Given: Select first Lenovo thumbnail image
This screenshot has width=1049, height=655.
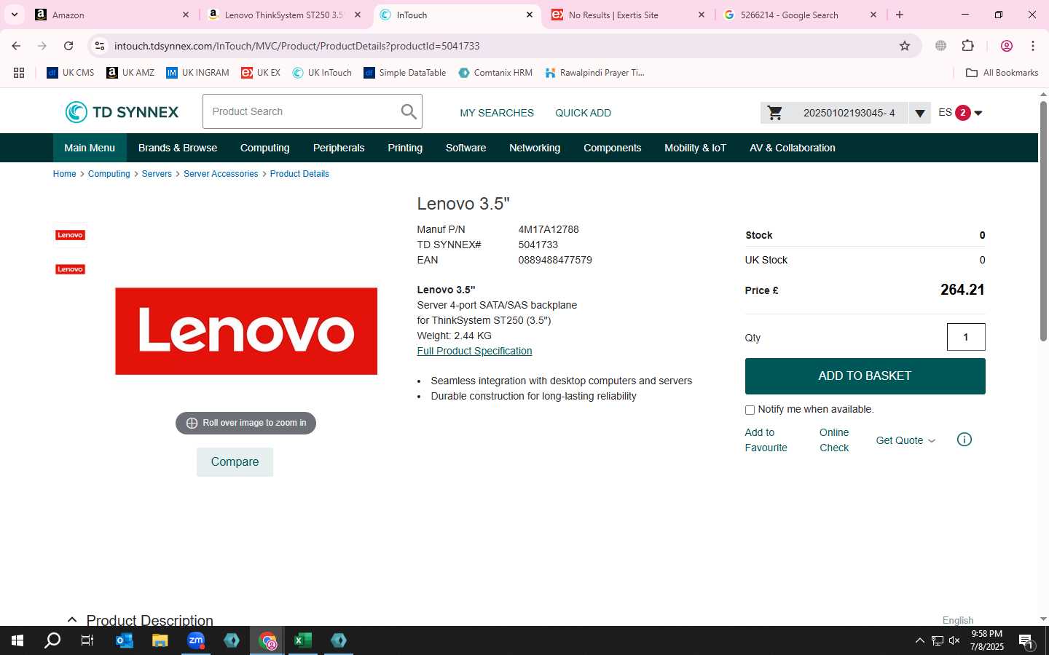Looking at the screenshot, I should (71, 235).
